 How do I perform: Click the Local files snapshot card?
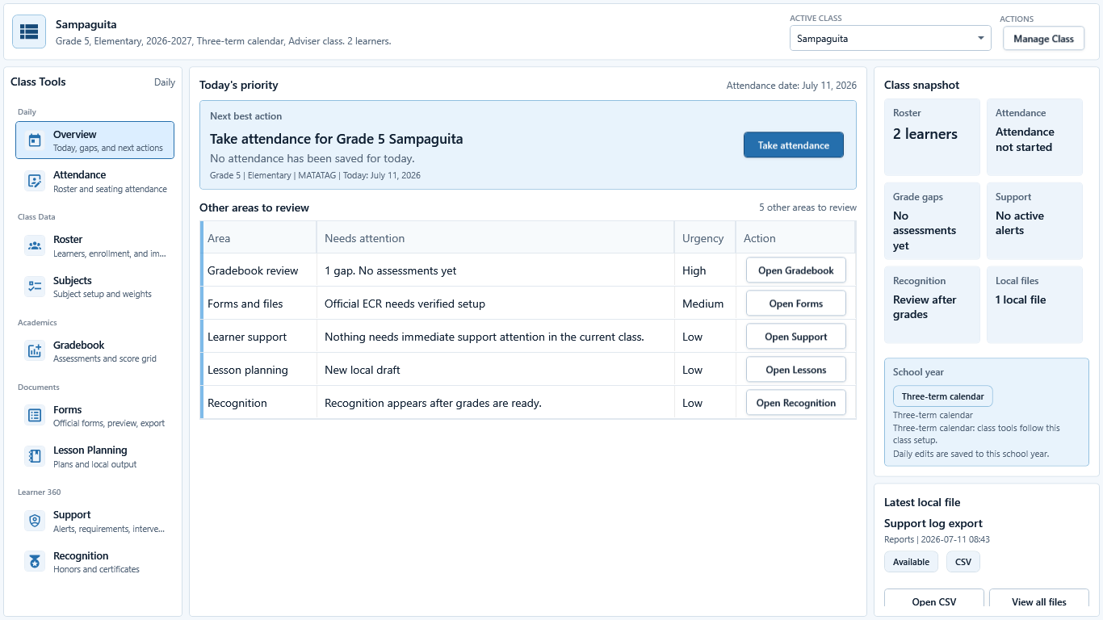pyautogui.click(x=1034, y=304)
